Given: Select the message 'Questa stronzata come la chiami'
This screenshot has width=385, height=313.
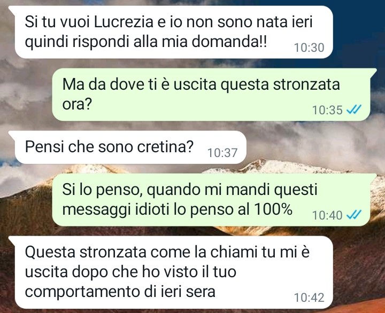Looking at the screenshot, I should (x=174, y=272).
